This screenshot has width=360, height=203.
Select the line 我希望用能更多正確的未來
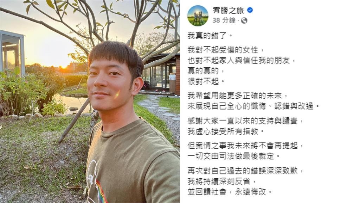[x=238, y=96]
